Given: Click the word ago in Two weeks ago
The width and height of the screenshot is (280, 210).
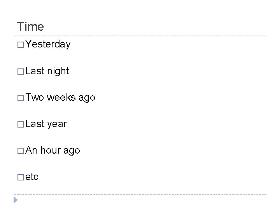Looking at the screenshot, I should 87,98.
